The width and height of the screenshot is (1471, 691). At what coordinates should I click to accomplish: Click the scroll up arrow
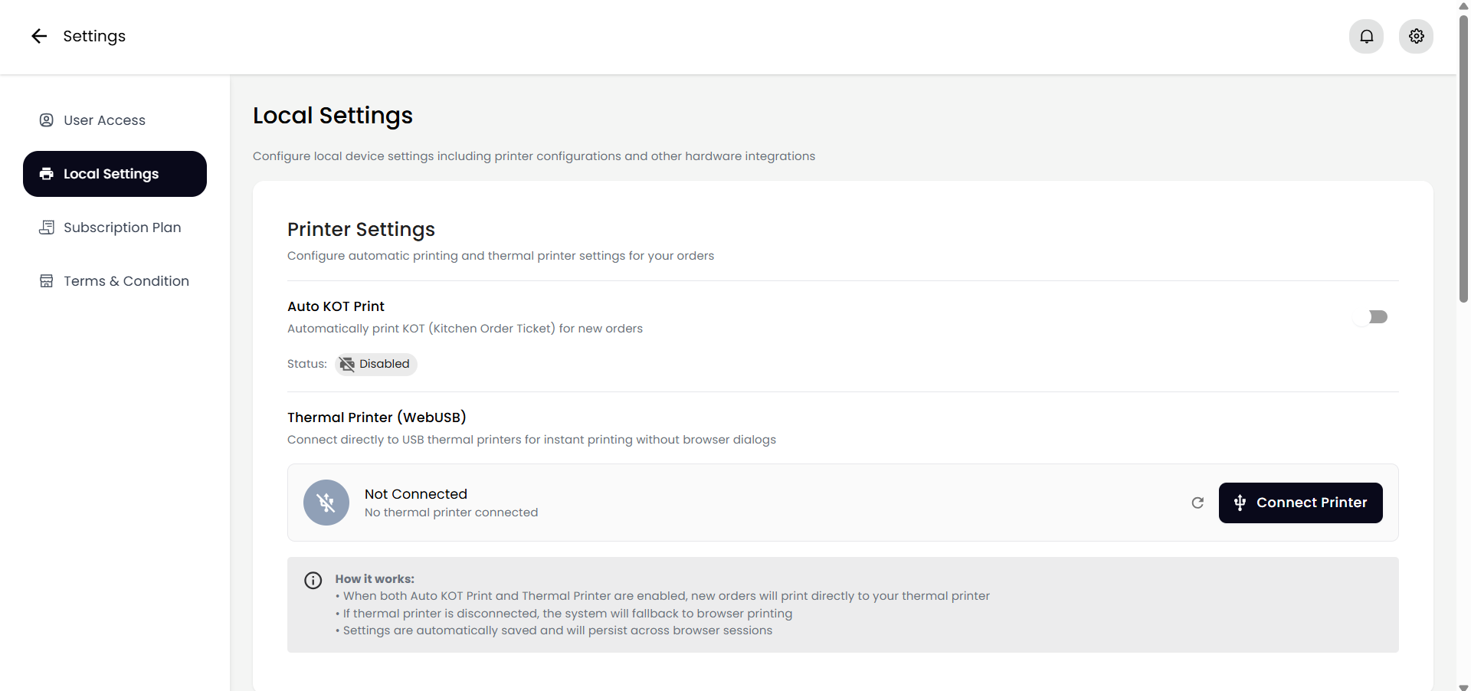[x=1463, y=5]
